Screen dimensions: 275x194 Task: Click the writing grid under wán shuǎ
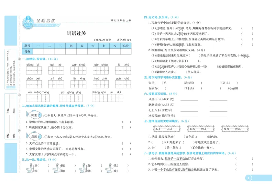[x=78, y=71]
